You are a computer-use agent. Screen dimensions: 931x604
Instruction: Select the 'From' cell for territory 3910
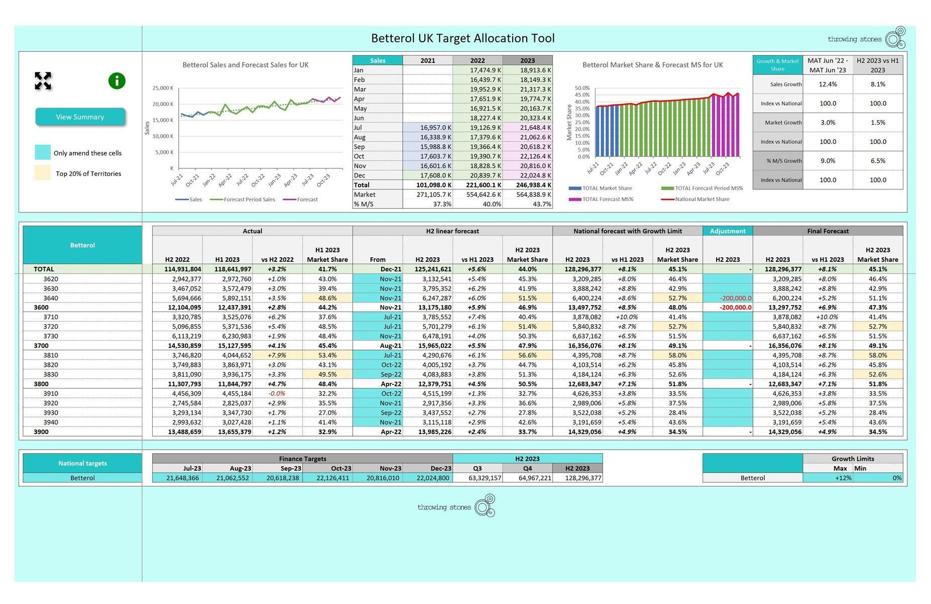tap(378, 393)
